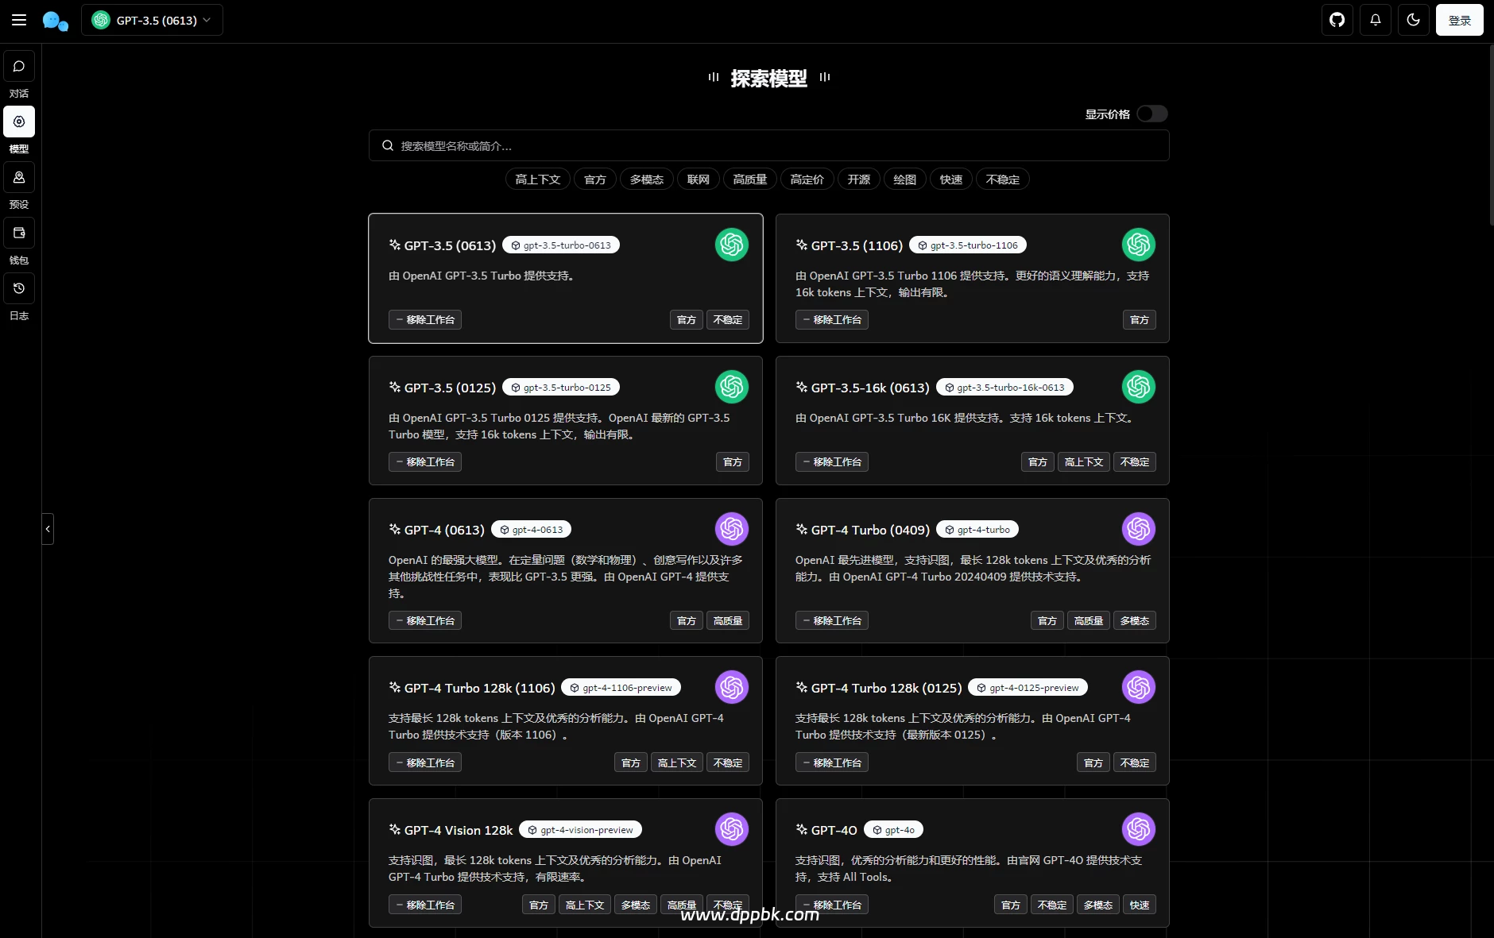Image resolution: width=1494 pixels, height=938 pixels.
Task: Click the OpenAI avatar on GPT-3.5 (1106) card
Action: coord(1139,245)
